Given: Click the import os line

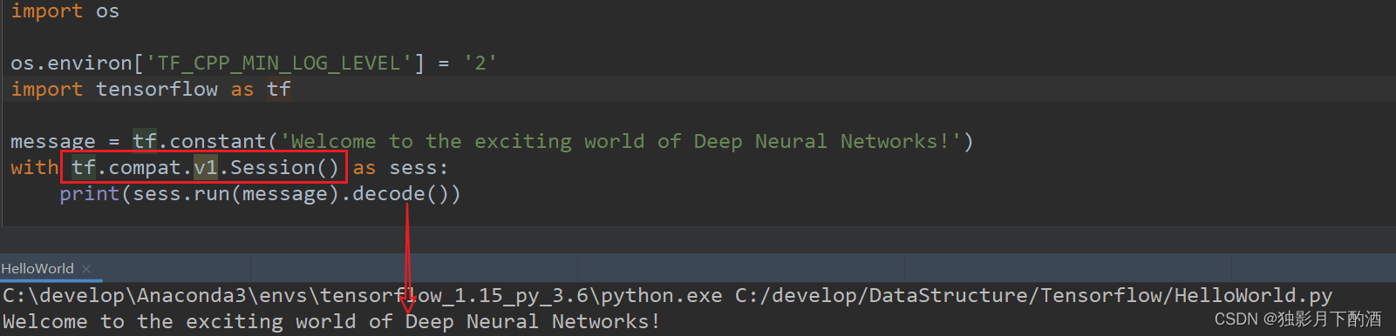Looking at the screenshot, I should 65,10.
